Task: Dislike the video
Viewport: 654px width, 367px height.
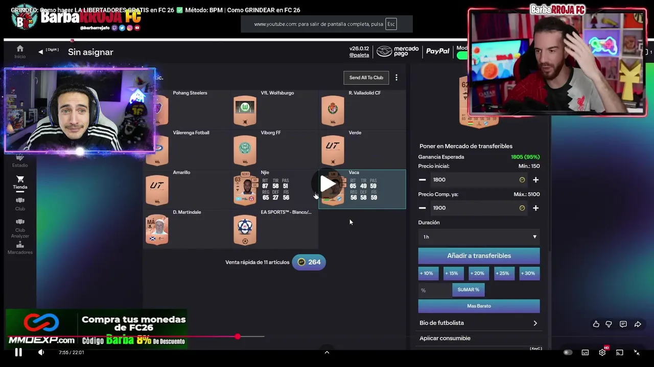Action: coord(609,324)
